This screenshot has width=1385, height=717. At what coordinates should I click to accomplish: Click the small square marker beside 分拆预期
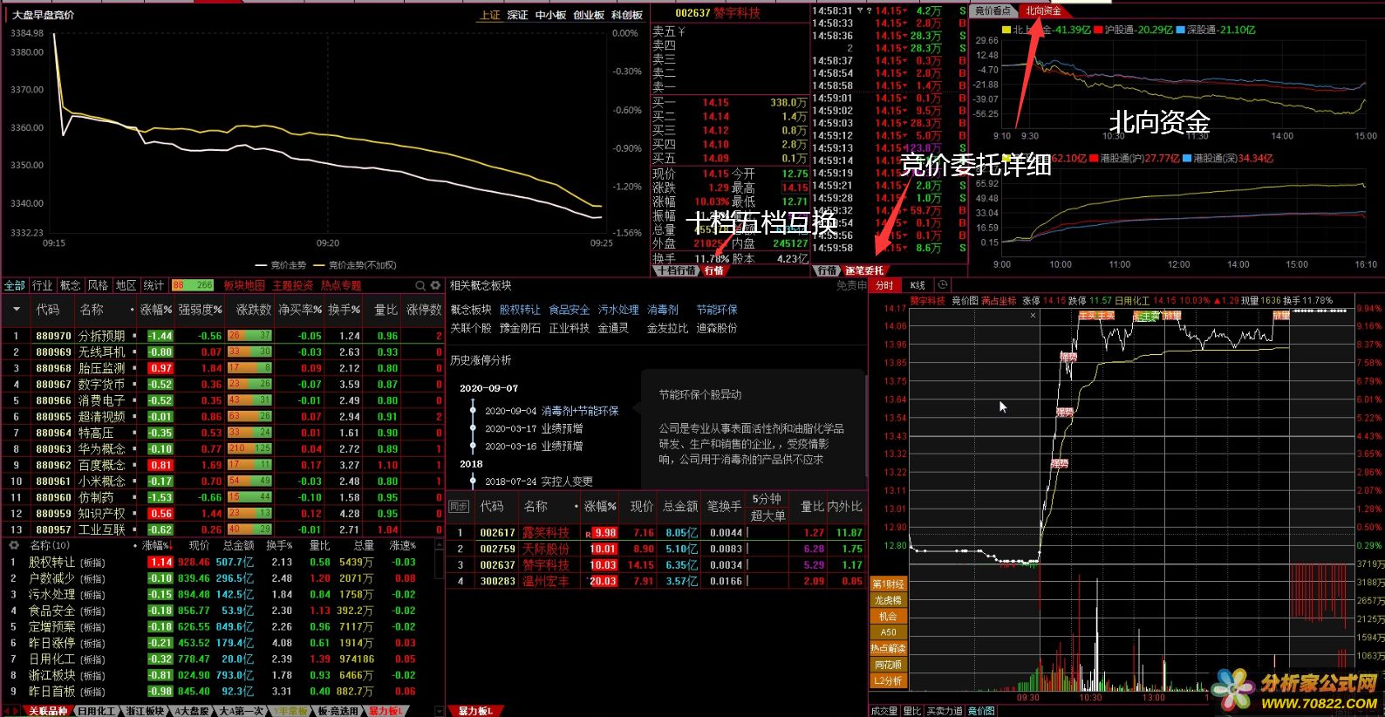tap(133, 336)
